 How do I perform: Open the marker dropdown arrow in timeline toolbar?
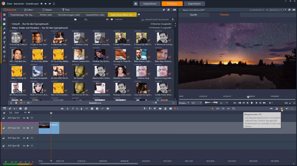tap(177, 109)
